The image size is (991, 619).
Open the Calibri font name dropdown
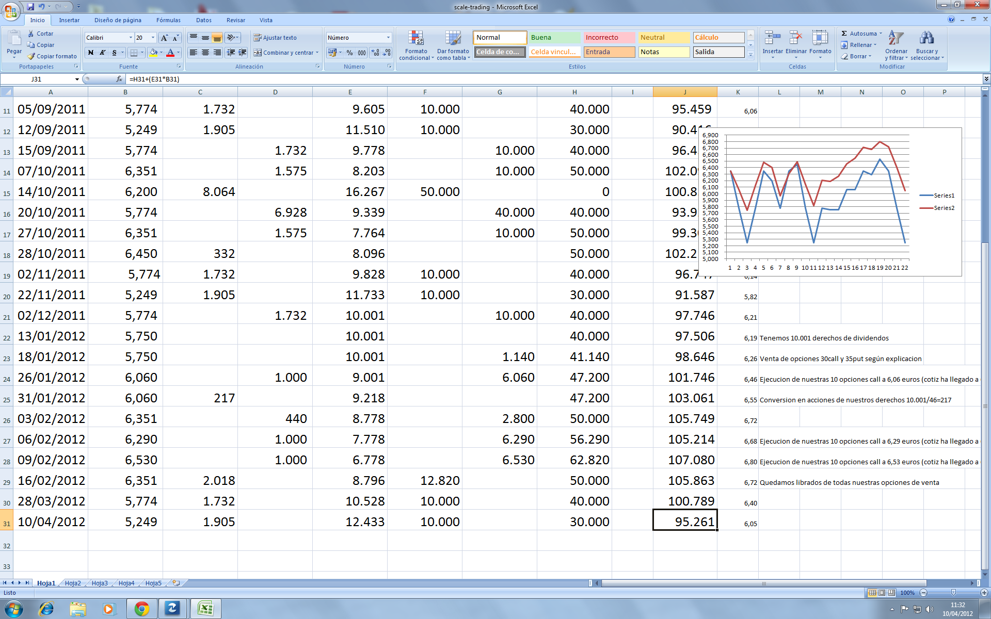pos(131,38)
